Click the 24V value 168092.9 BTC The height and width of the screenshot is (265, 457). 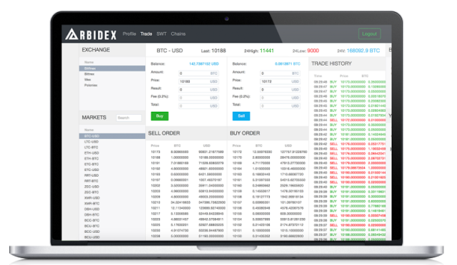click(363, 51)
